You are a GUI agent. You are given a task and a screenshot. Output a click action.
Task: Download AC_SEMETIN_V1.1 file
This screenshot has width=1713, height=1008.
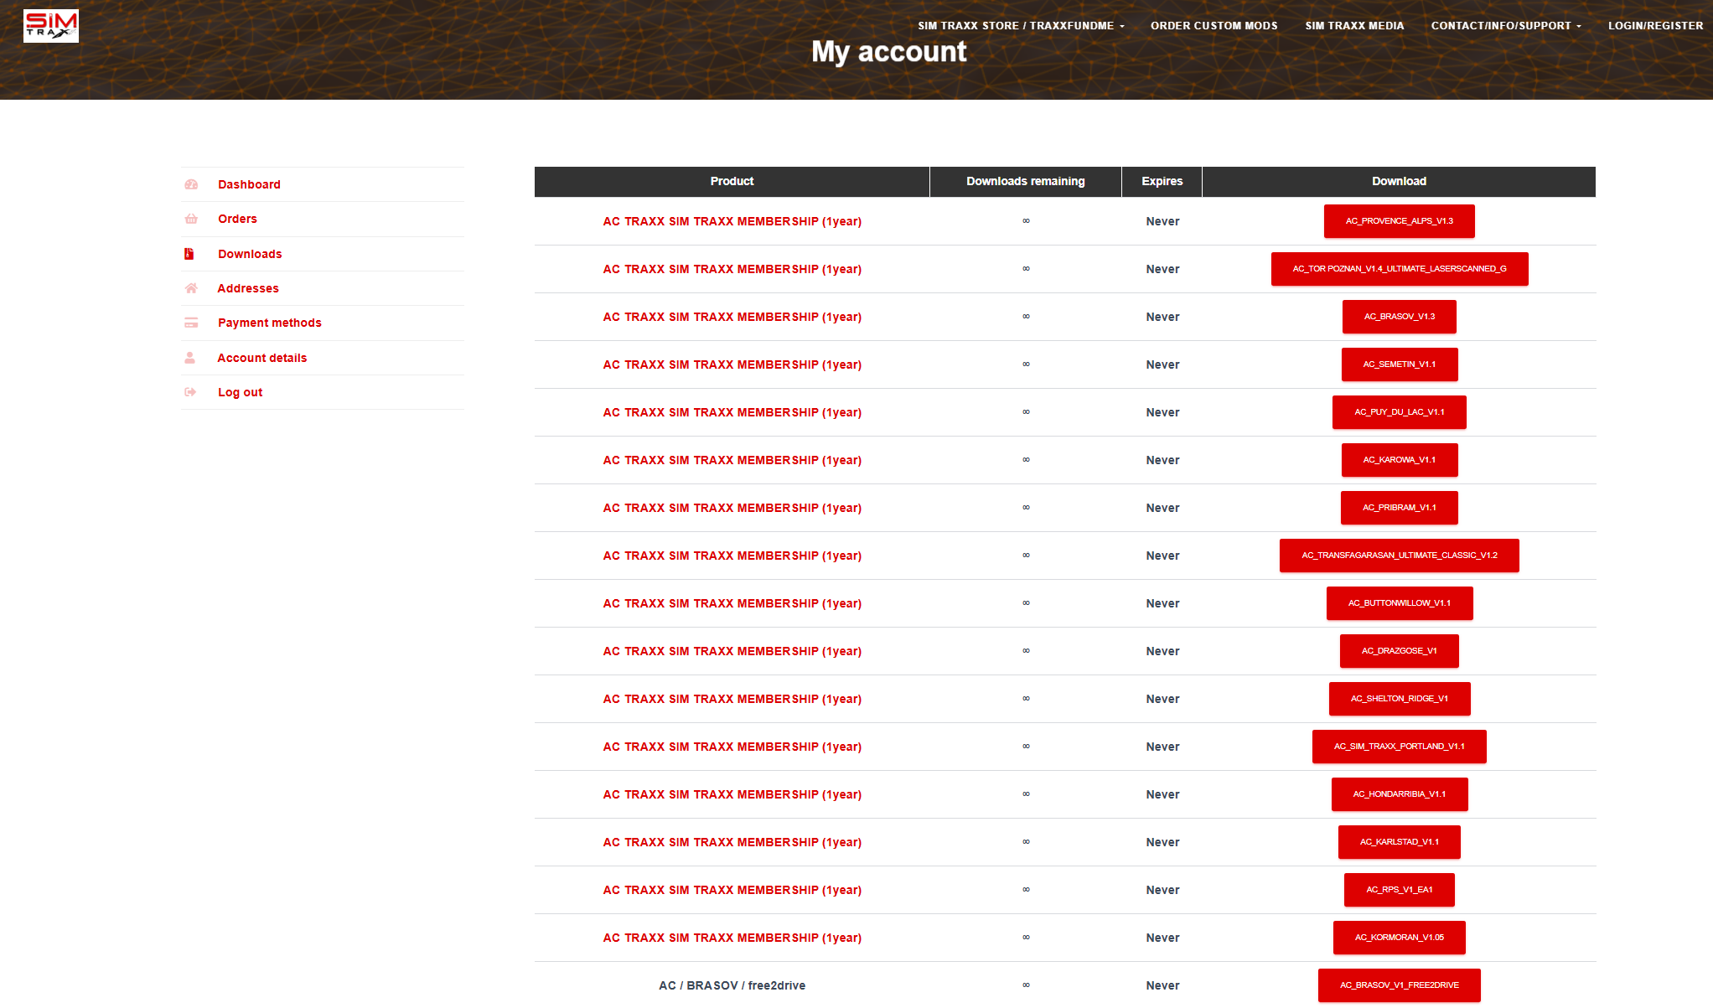[x=1400, y=364]
